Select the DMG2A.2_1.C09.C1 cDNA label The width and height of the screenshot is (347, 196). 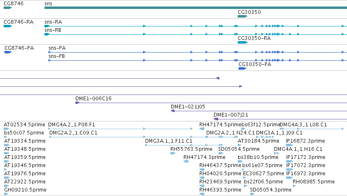coord(73,133)
